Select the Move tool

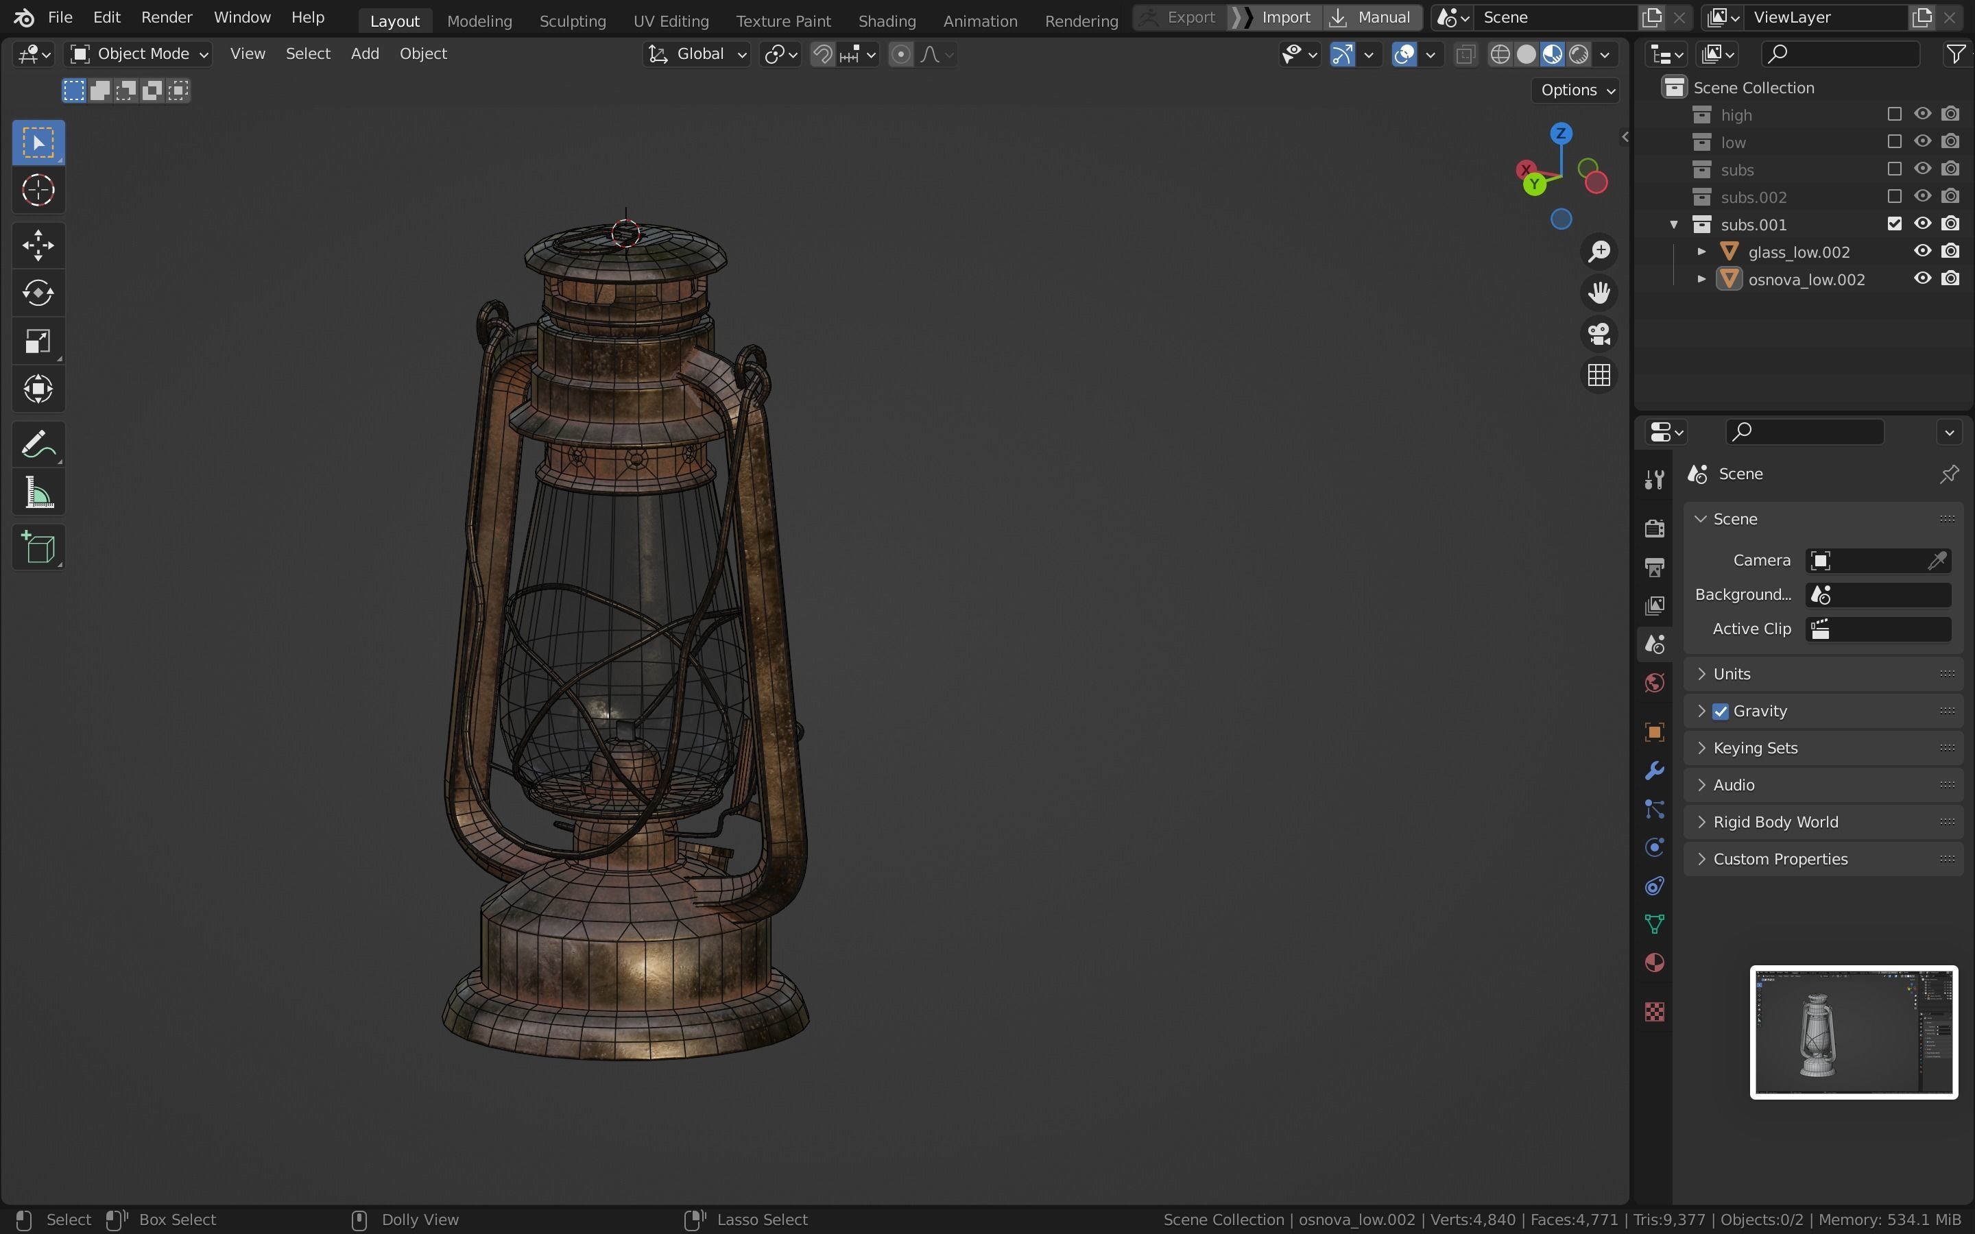38,245
